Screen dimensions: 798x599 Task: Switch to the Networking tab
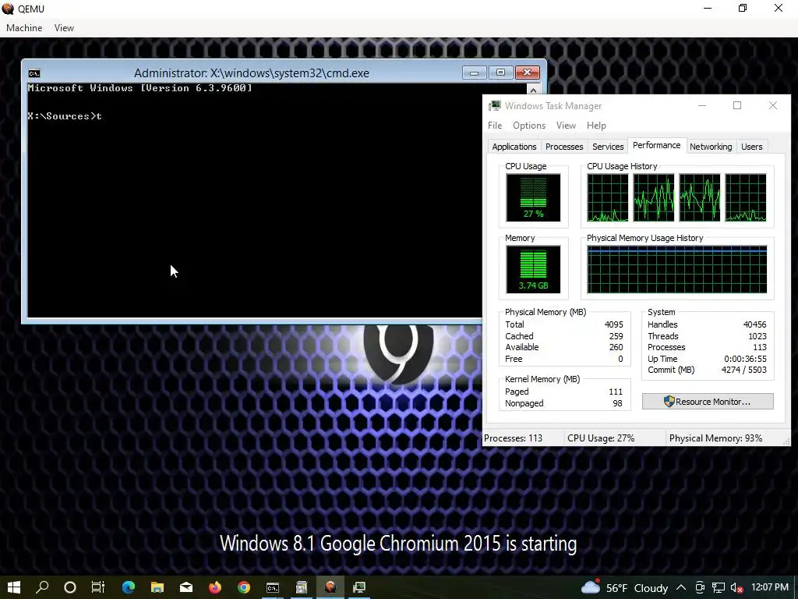(x=711, y=147)
